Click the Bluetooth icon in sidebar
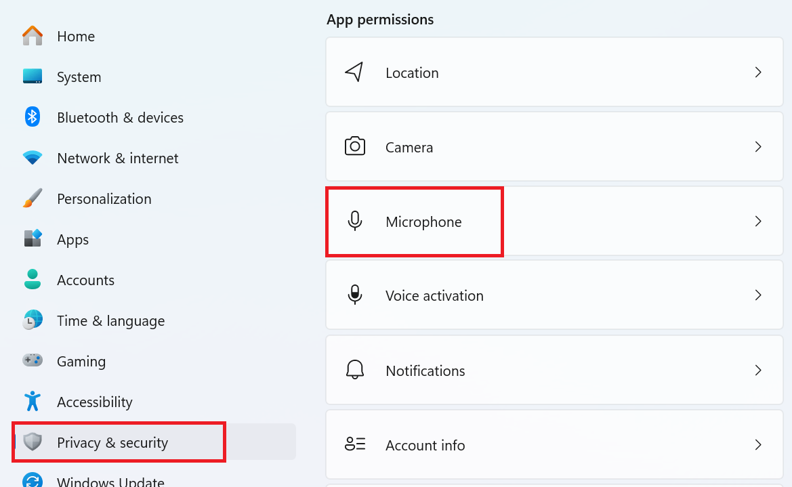Viewport: 792px width, 487px height. (33, 117)
